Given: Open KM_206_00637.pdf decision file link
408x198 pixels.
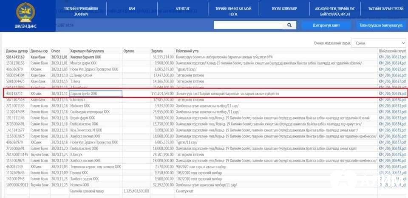Looking at the screenshot, I should (x=393, y=142).
